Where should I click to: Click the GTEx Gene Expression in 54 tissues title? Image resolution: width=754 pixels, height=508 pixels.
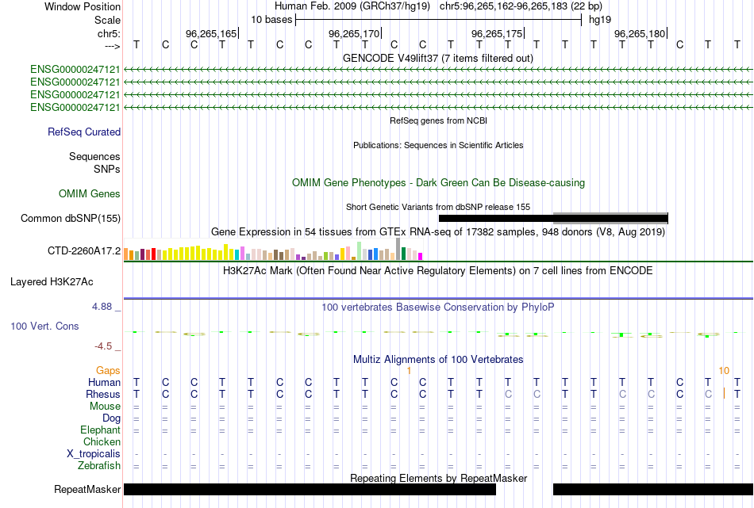(438, 232)
